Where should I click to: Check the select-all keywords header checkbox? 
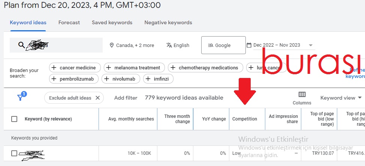pyautogui.click(x=14, y=119)
